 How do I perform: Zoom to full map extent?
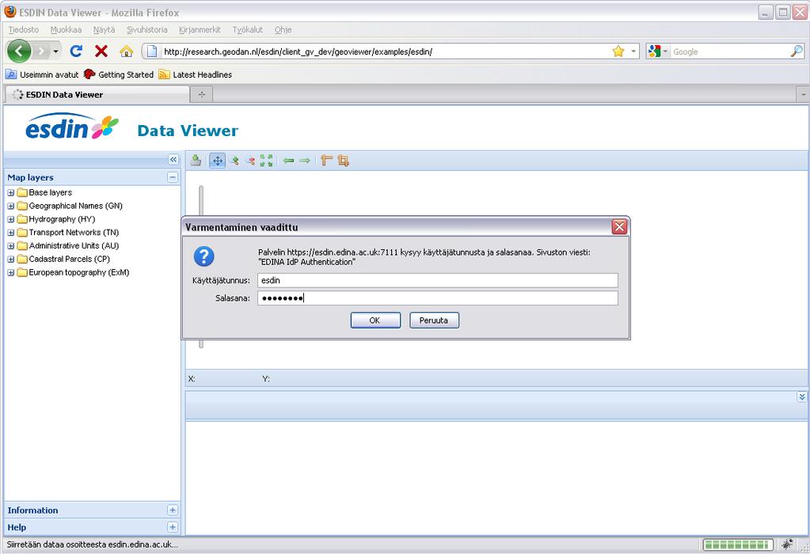(267, 161)
